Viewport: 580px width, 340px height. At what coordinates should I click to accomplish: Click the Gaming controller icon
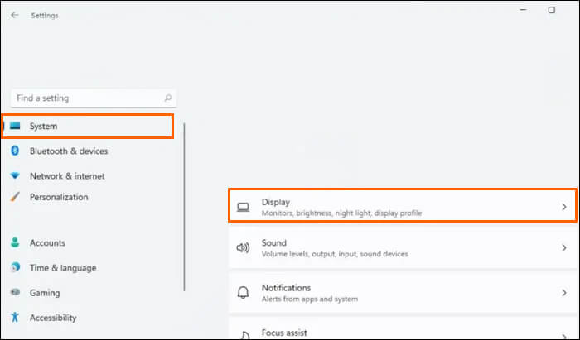click(15, 292)
